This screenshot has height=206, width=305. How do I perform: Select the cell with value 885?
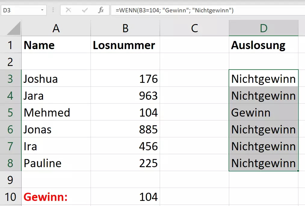point(125,129)
